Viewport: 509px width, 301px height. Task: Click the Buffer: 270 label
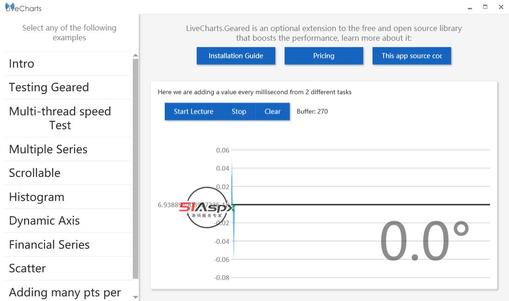coord(312,112)
